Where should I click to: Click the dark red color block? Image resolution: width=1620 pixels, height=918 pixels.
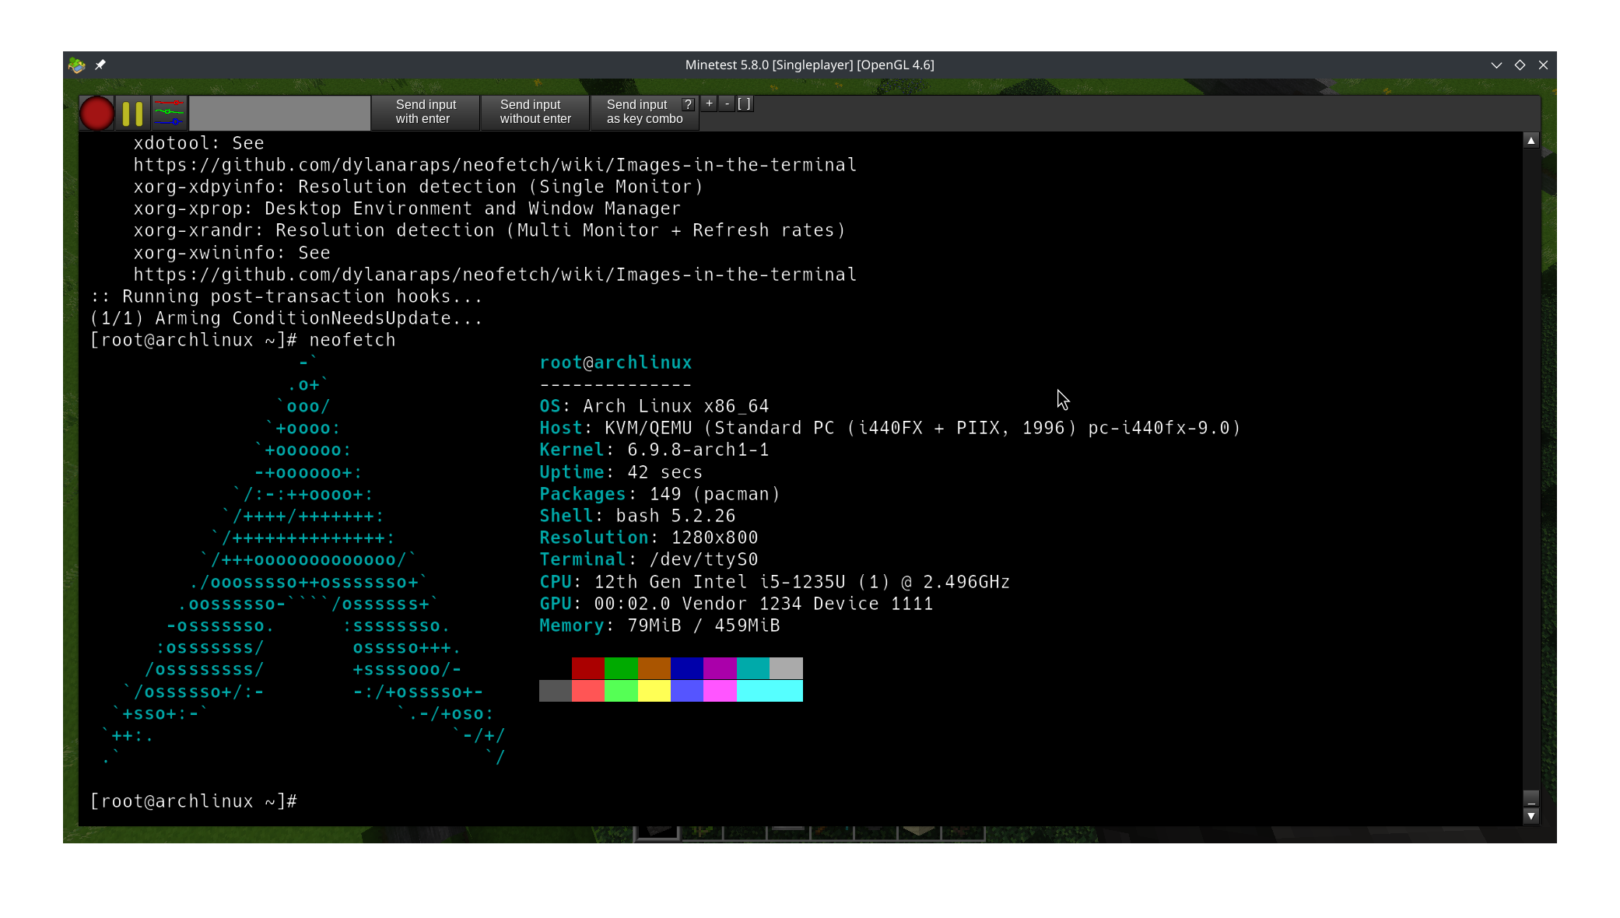tap(587, 668)
